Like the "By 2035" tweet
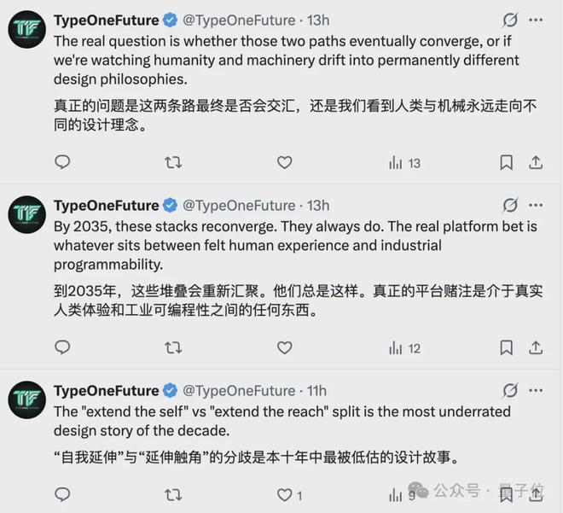 pyautogui.click(x=284, y=348)
